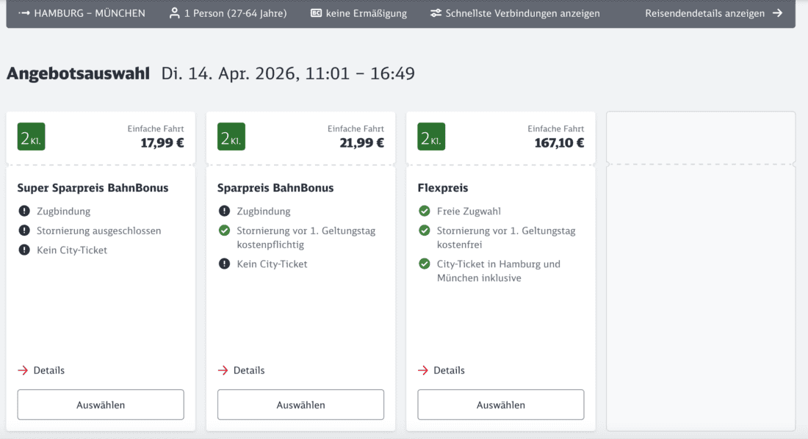Click City-Ticket in Hamburg und München inklusive text
808x439 pixels.
tap(498, 270)
